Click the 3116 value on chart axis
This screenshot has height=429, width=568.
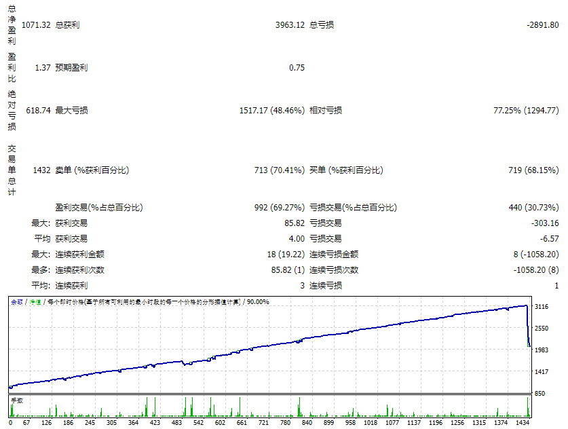coord(542,307)
